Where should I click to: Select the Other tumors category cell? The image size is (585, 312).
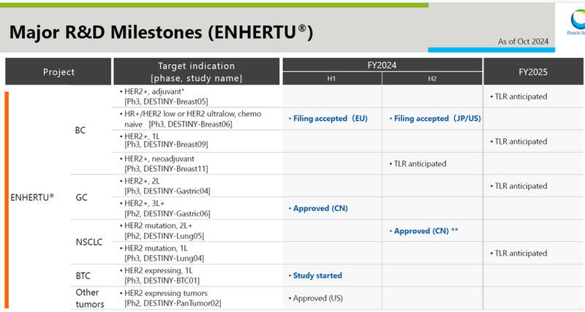[90, 298]
